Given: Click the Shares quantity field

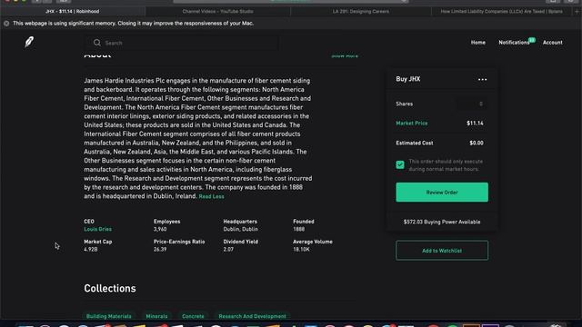Looking at the screenshot, I should point(471,104).
